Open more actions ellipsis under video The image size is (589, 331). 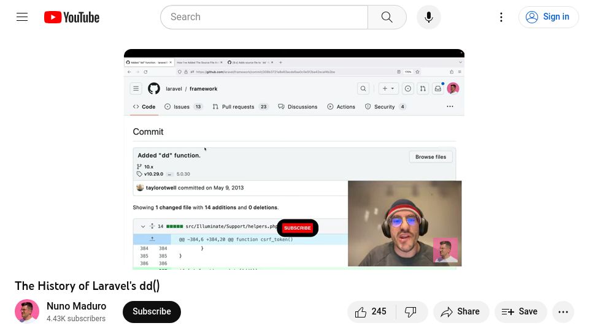(563, 311)
